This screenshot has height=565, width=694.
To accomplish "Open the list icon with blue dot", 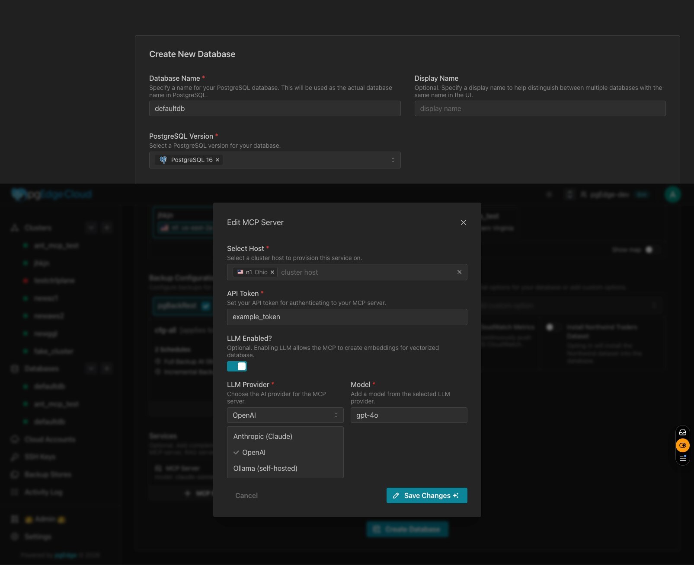I will tap(683, 458).
